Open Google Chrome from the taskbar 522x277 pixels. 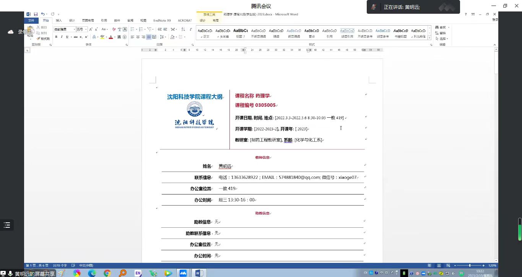107,273
